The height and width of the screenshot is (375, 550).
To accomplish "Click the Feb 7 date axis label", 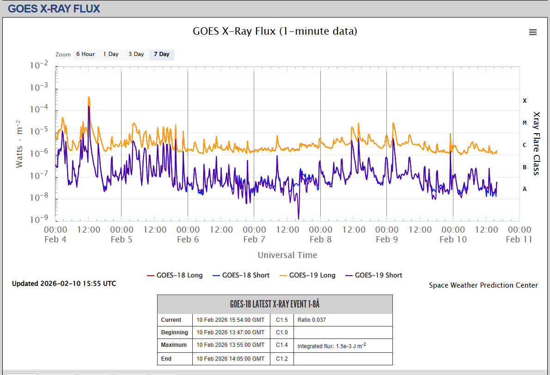I will point(251,239).
